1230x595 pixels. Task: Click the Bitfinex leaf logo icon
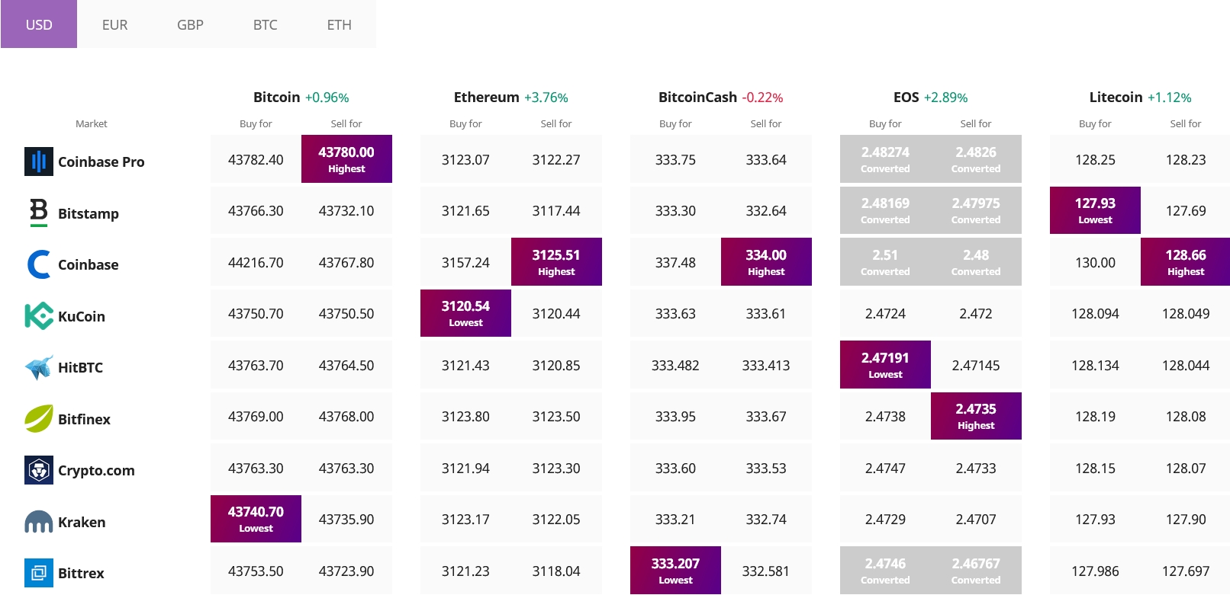[x=39, y=419]
